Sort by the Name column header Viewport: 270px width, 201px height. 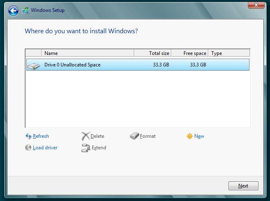87,53
